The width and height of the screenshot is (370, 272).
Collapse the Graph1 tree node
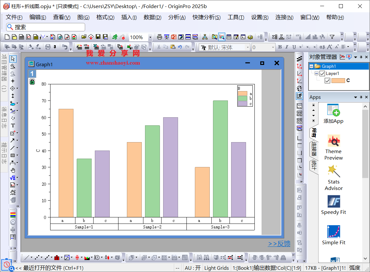coord(311,66)
